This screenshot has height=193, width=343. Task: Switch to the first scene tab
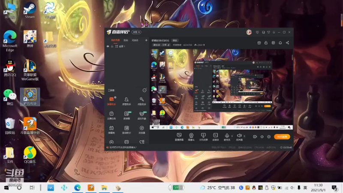point(115,40)
